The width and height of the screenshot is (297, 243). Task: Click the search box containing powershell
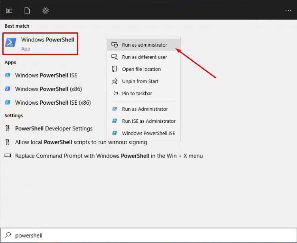(x=148, y=235)
